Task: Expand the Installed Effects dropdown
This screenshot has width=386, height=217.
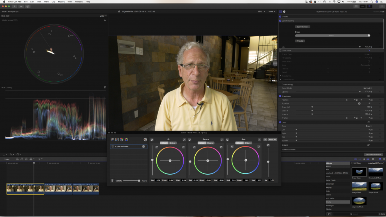Action: (375, 163)
